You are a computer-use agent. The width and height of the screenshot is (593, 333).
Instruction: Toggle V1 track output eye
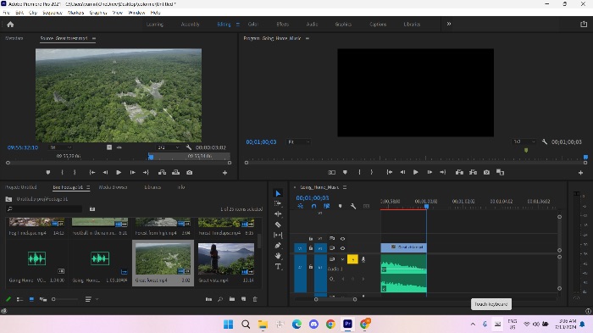coord(342,248)
